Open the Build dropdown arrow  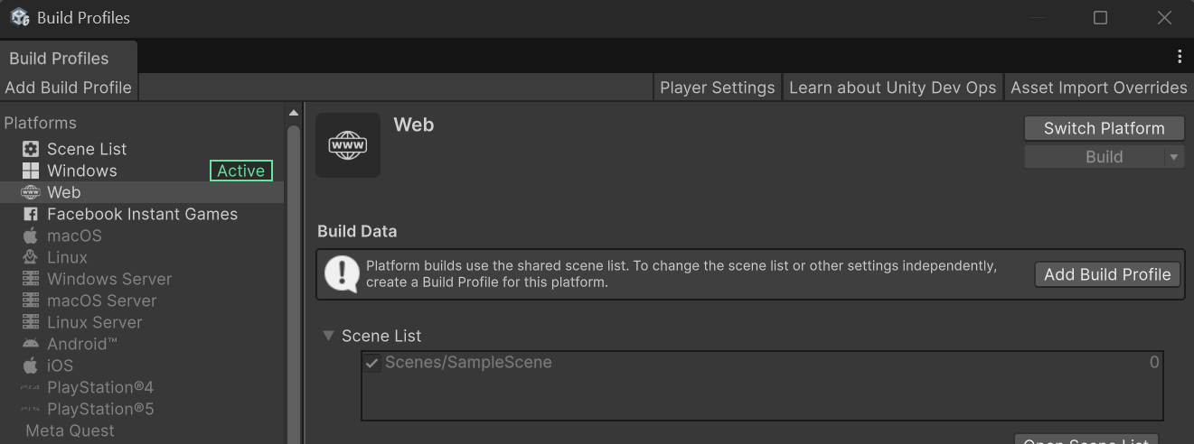click(x=1174, y=157)
